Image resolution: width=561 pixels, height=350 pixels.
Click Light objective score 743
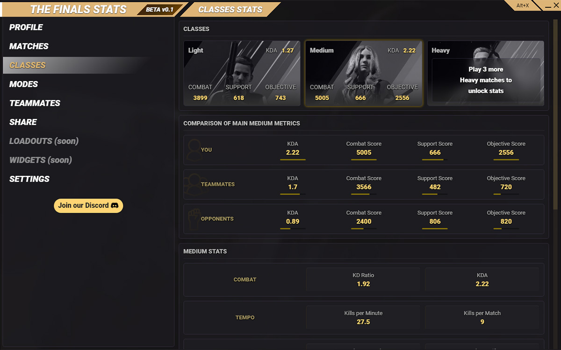(280, 98)
